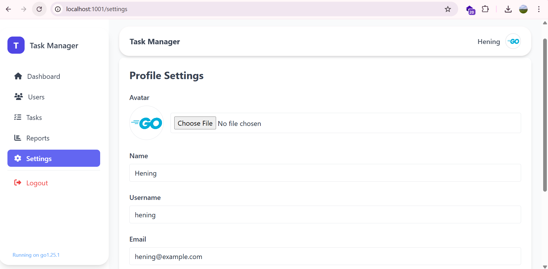Click the purple T app logo

[x=16, y=45]
